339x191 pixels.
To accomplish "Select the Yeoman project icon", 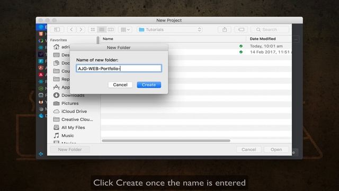I will pos(41,102).
